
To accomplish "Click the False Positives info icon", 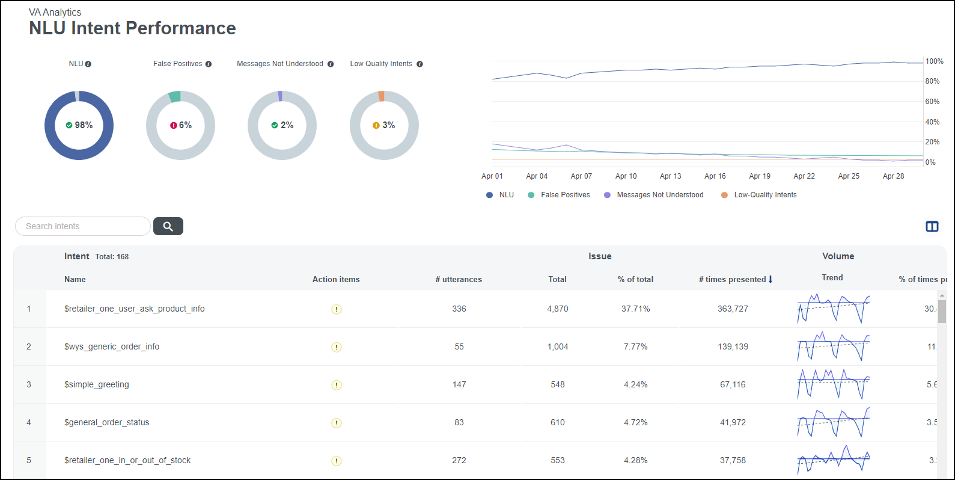I will pyautogui.click(x=209, y=64).
